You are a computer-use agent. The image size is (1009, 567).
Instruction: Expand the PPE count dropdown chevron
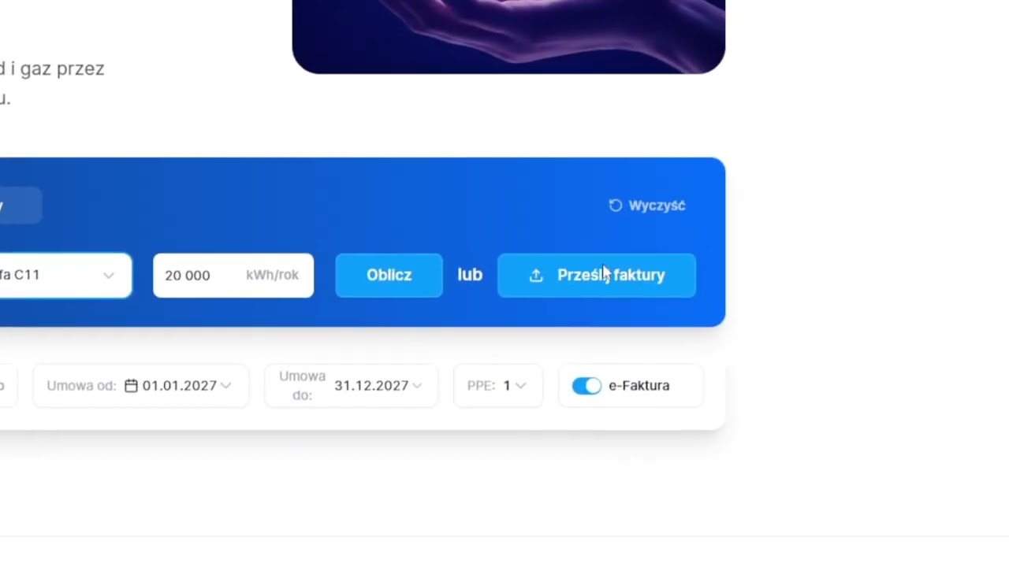520,385
